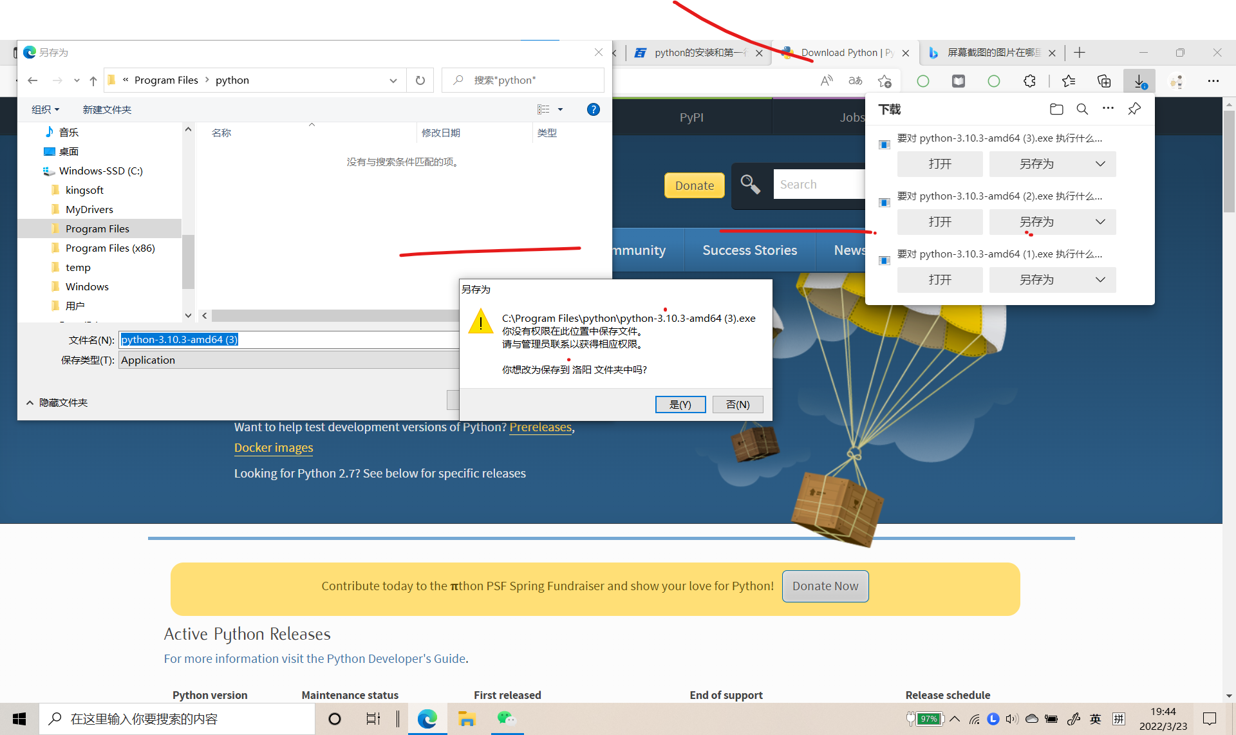Click the Windows taskbar search box
The height and width of the screenshot is (735, 1236).
coord(178,719)
